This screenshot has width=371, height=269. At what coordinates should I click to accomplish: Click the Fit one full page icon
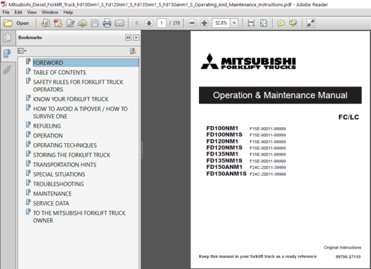pos(263,23)
